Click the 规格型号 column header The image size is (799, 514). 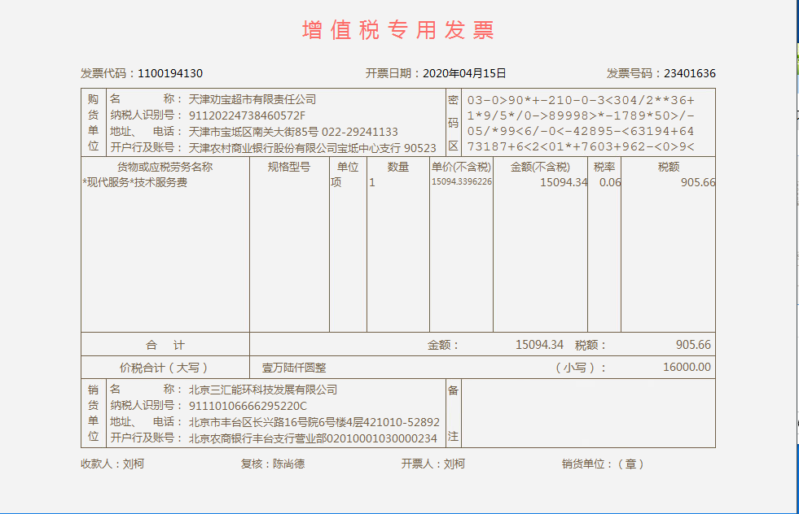point(289,167)
